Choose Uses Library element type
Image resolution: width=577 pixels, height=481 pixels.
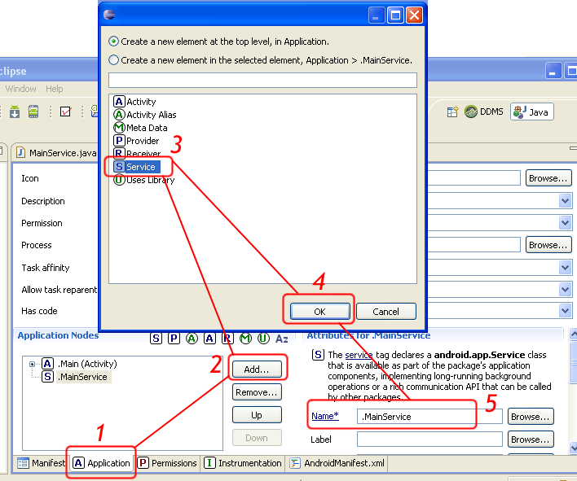point(144,180)
